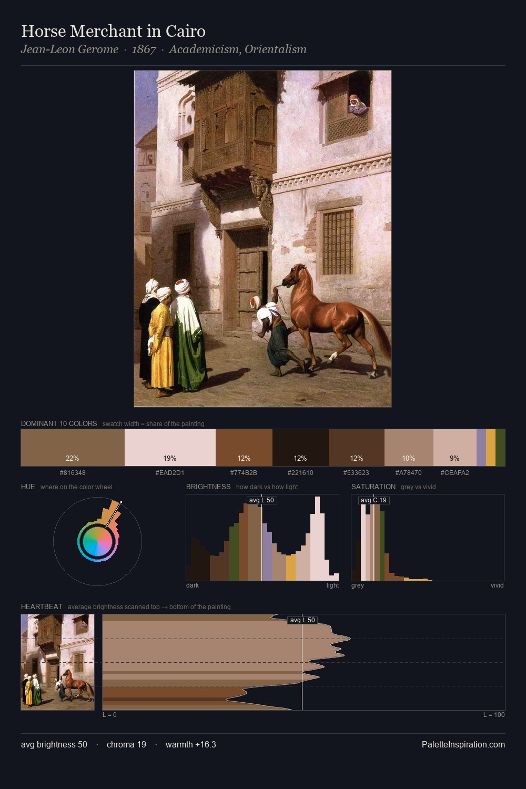Click the hue color wheel

pos(97,541)
